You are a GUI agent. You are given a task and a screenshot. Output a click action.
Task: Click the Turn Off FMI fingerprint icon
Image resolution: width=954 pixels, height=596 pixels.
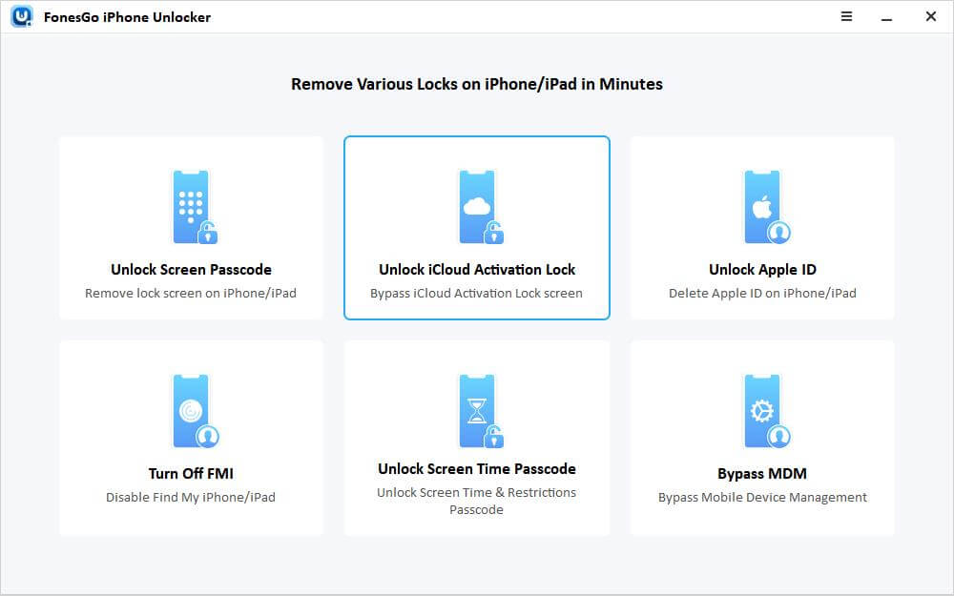click(x=191, y=407)
